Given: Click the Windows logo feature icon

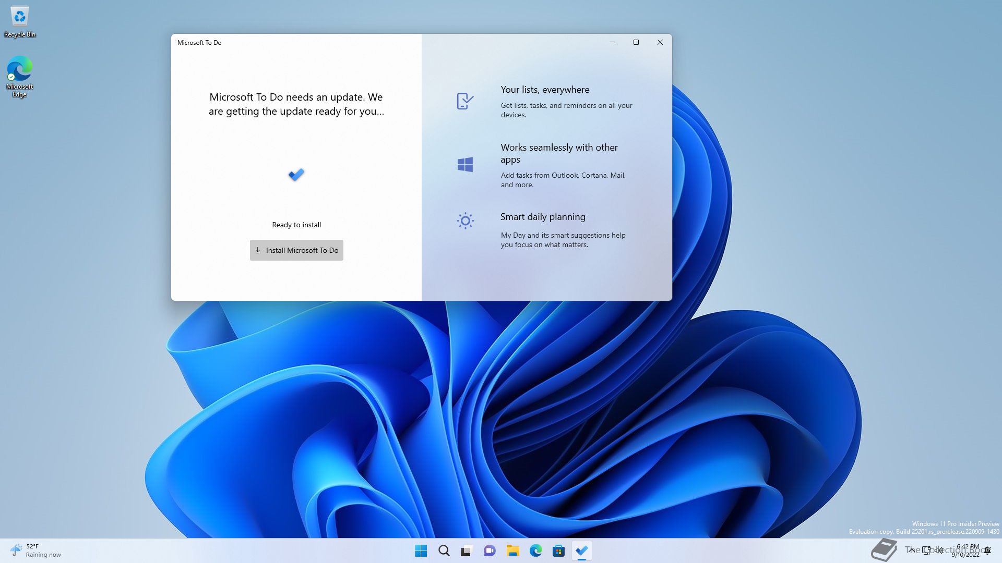Looking at the screenshot, I should point(465,165).
